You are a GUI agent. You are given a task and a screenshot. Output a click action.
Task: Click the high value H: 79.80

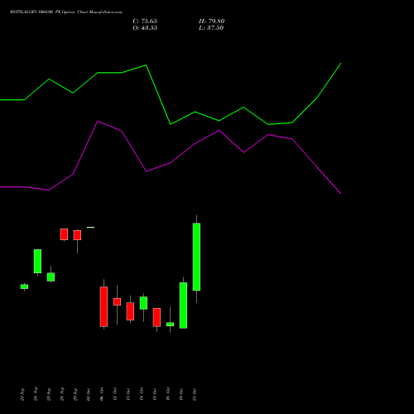tap(212, 22)
